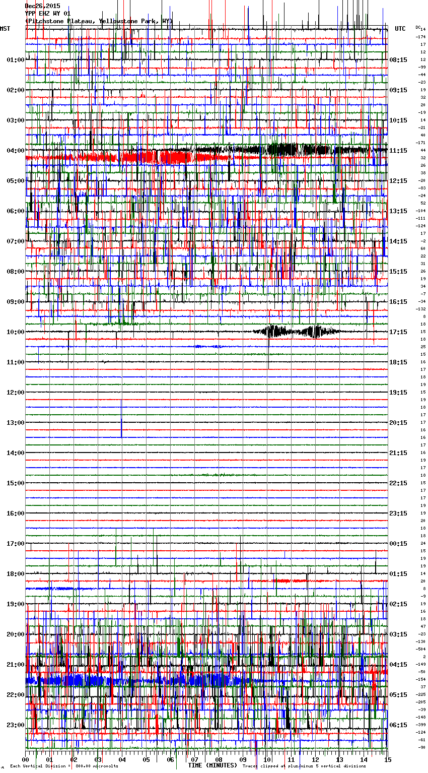
Task: Select the 18:00 MST hour label
Action: (x=16, y=574)
